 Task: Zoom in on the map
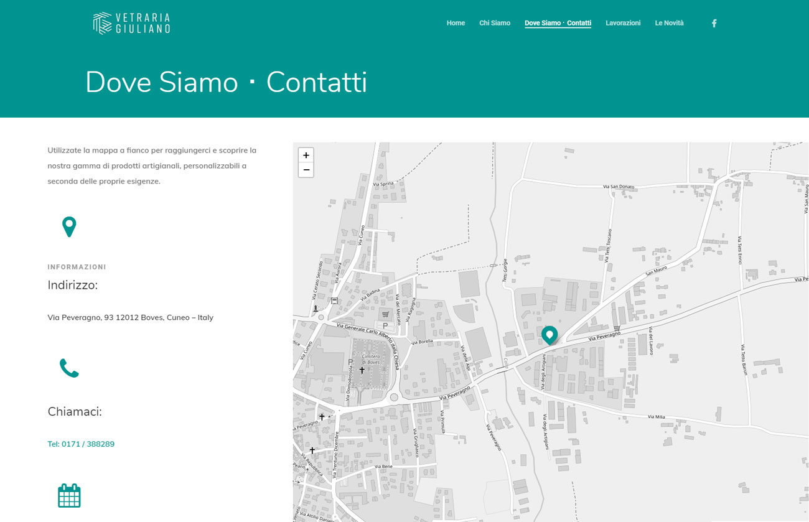coord(306,155)
